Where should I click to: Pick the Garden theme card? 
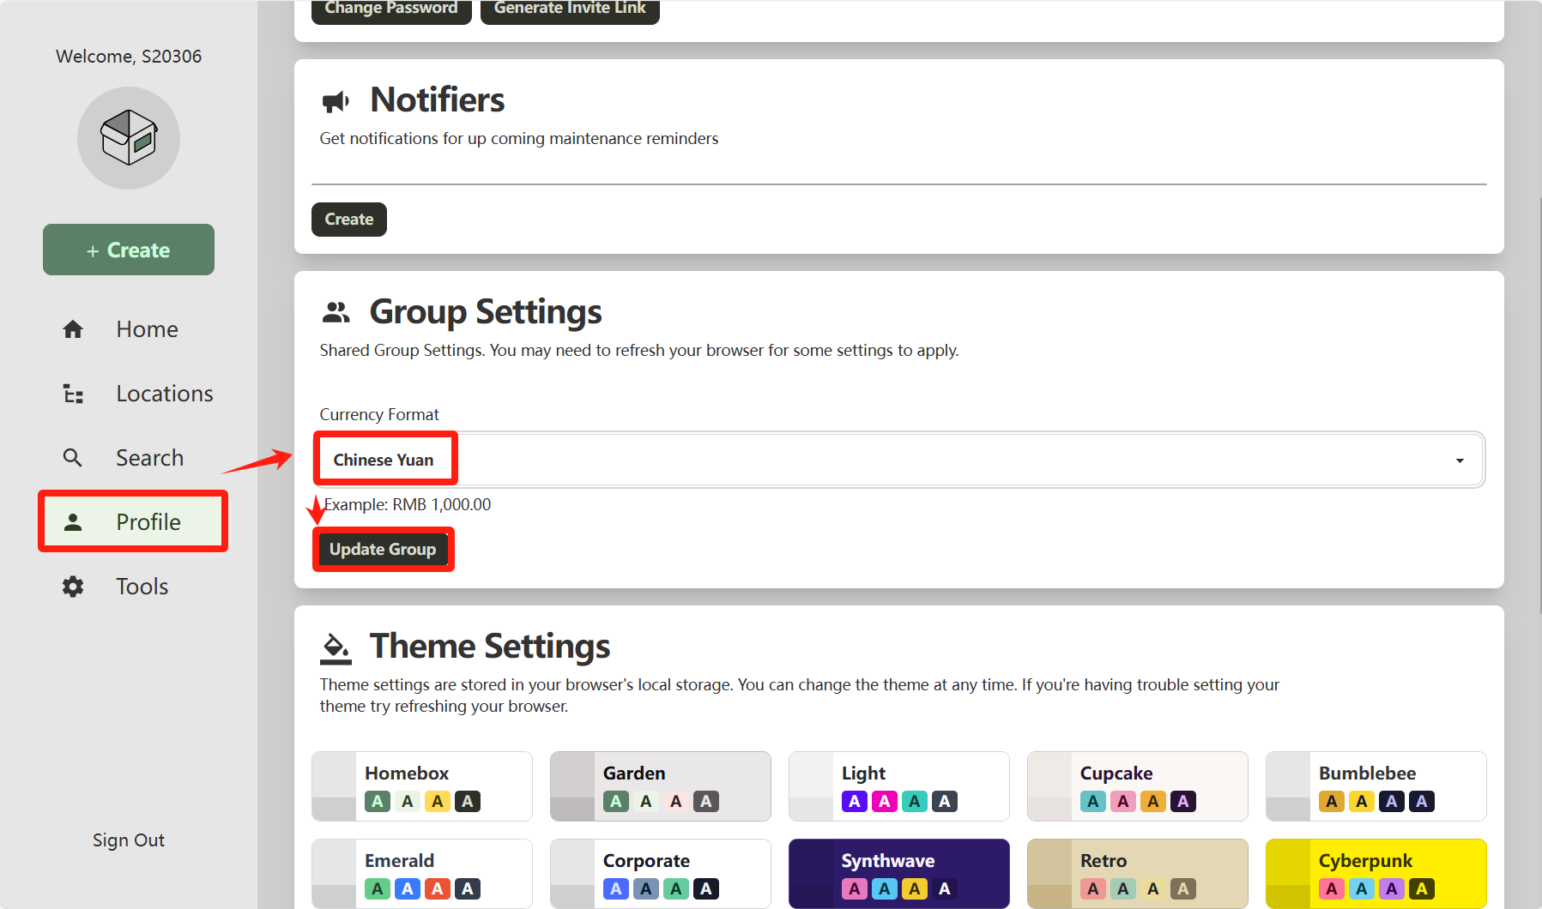click(x=660, y=786)
